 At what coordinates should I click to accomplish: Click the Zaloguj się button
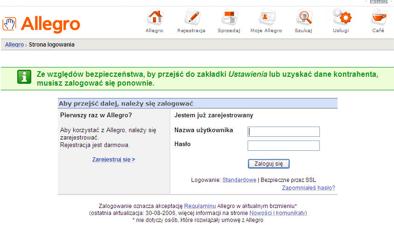(269, 164)
